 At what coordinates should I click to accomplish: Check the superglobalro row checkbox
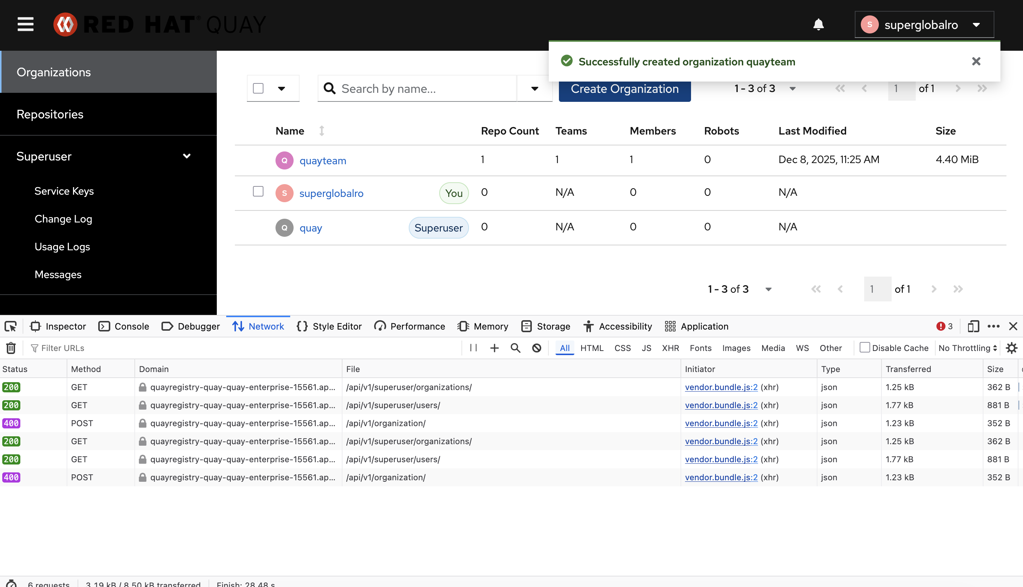pyautogui.click(x=258, y=191)
